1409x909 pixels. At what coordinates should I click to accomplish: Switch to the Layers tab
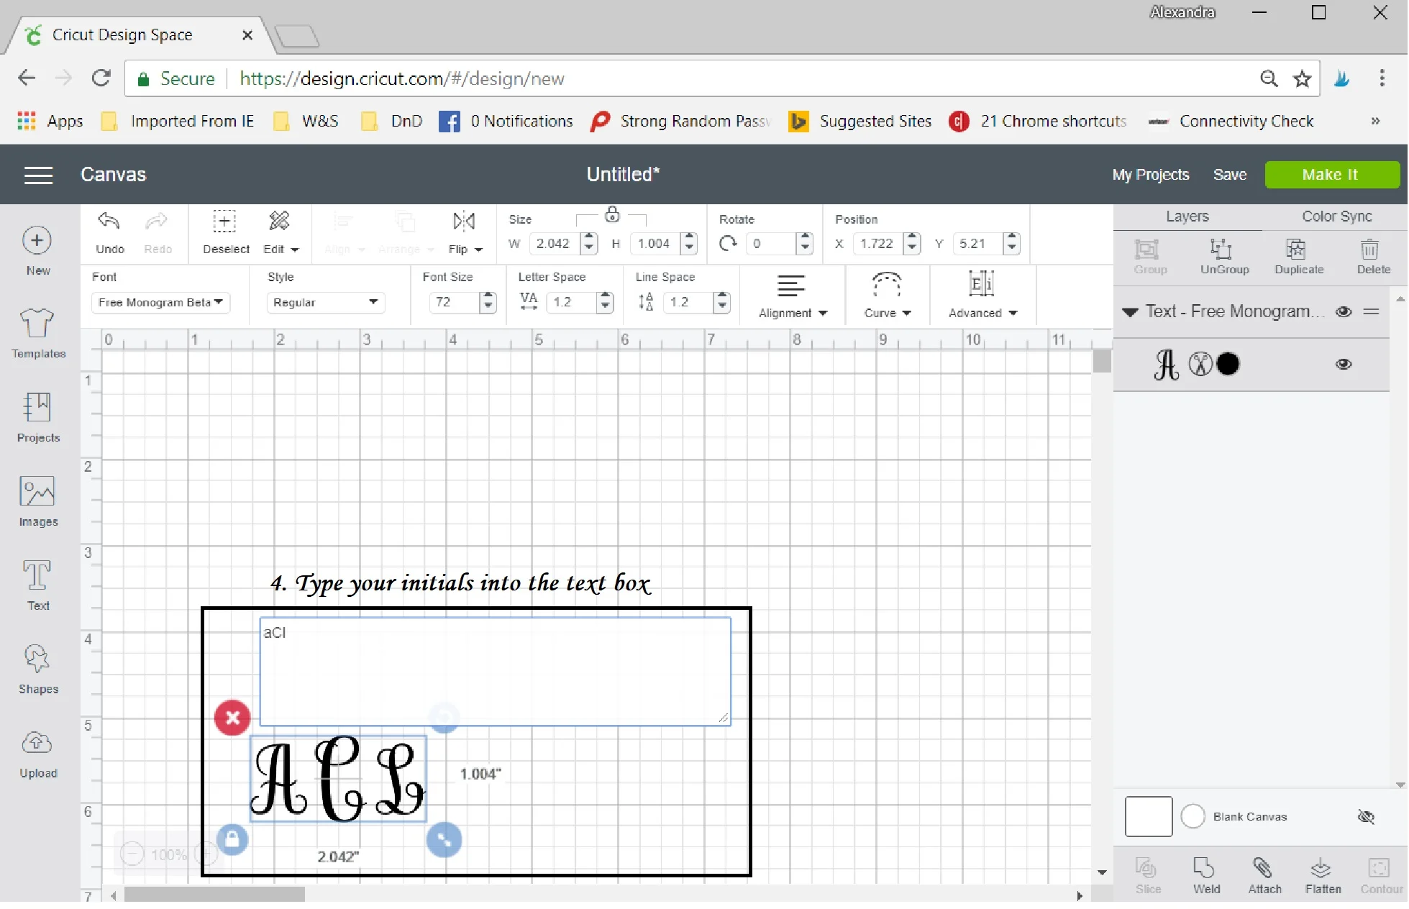1187,216
